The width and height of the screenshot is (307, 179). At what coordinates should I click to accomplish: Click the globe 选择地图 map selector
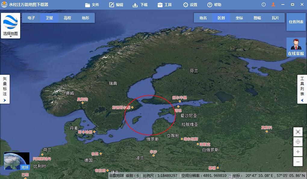[x=11, y=26]
